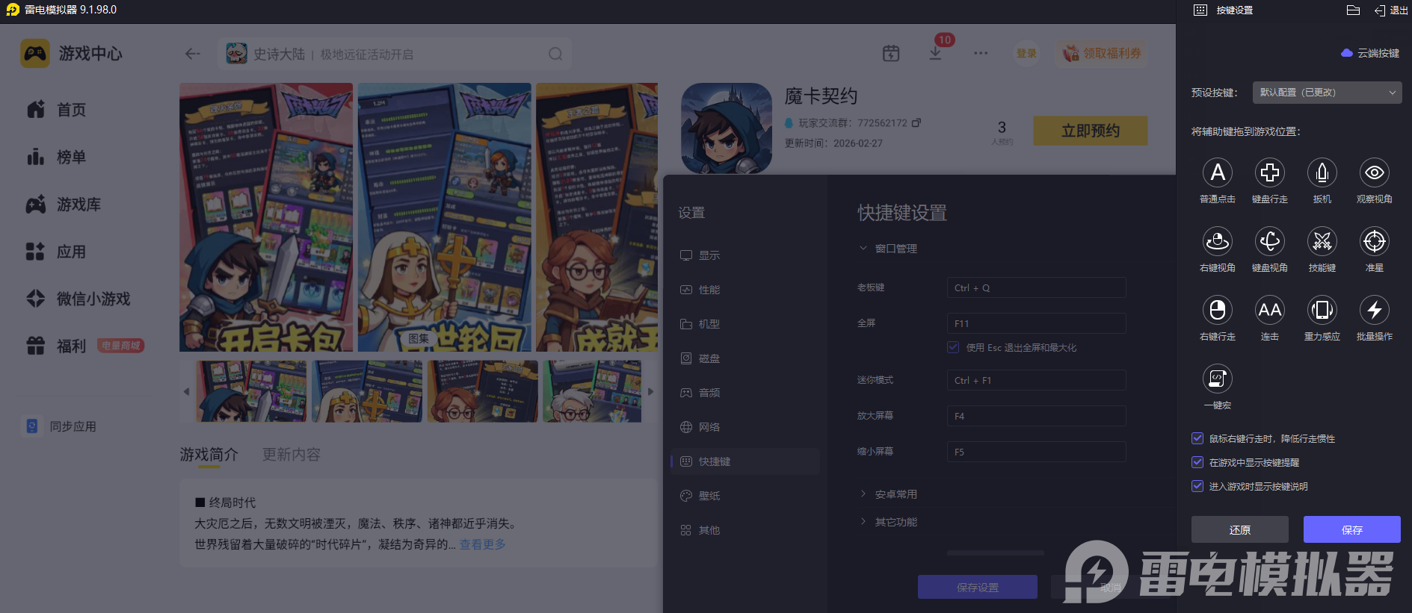Open 音频 settings category
This screenshot has width=1412, height=613.
(x=745, y=393)
